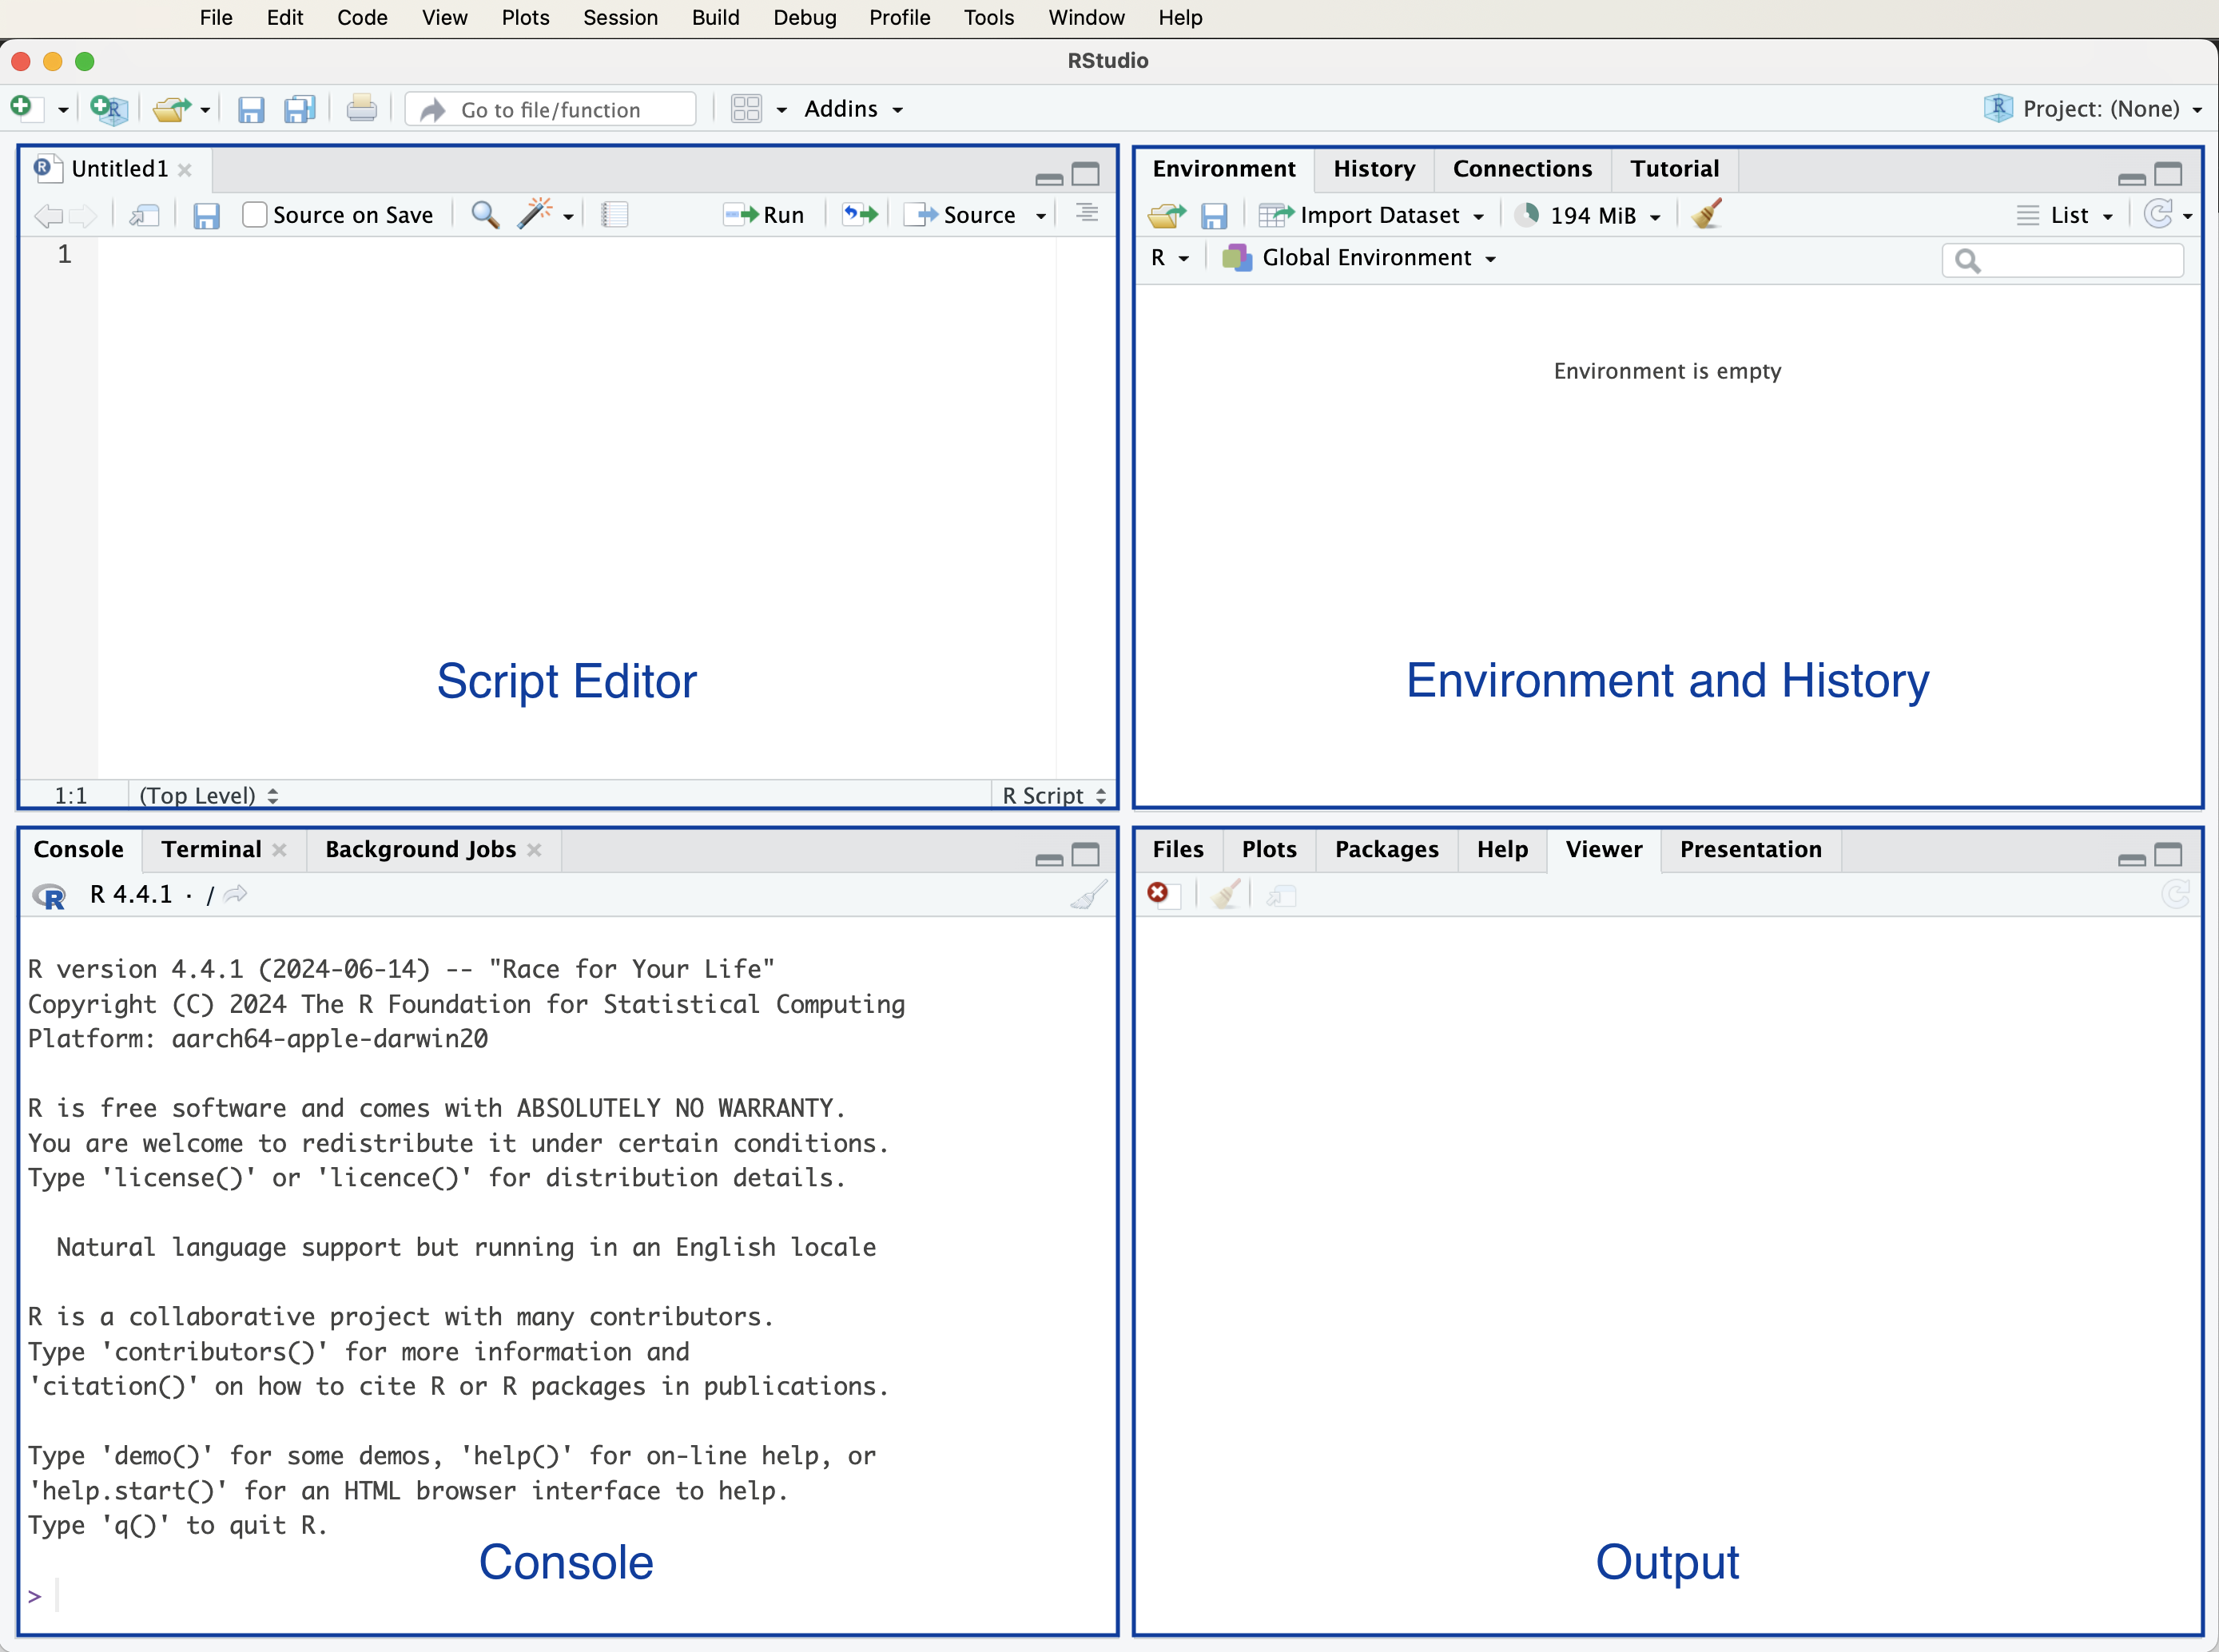Expand the Open recent files dropdown arrow
This screenshot has height=1652, width=2219.
[x=205, y=110]
